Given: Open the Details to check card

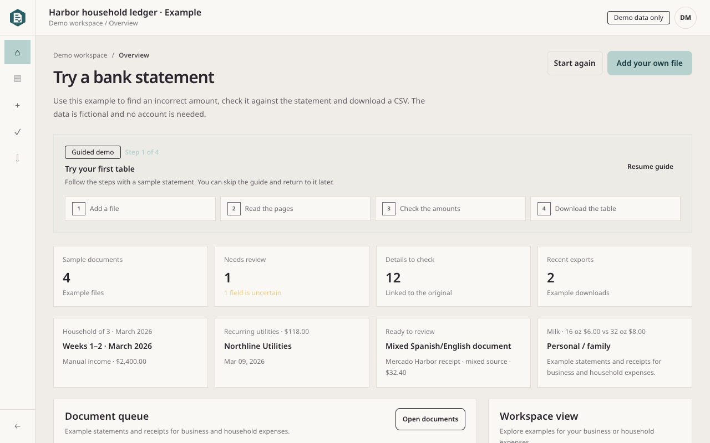Looking at the screenshot, I should pyautogui.click(x=453, y=276).
